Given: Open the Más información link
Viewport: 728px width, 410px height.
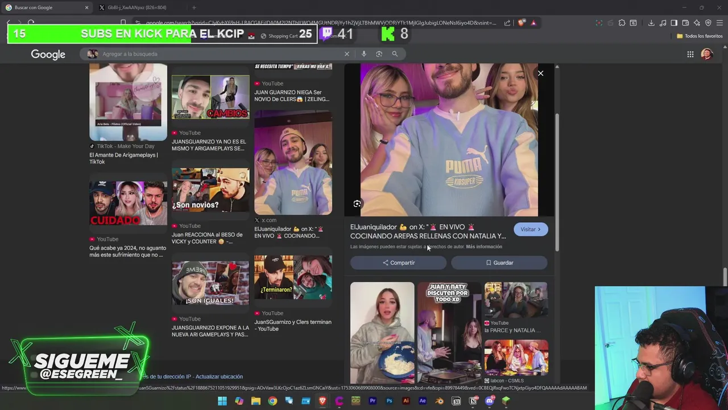Looking at the screenshot, I should [x=484, y=247].
